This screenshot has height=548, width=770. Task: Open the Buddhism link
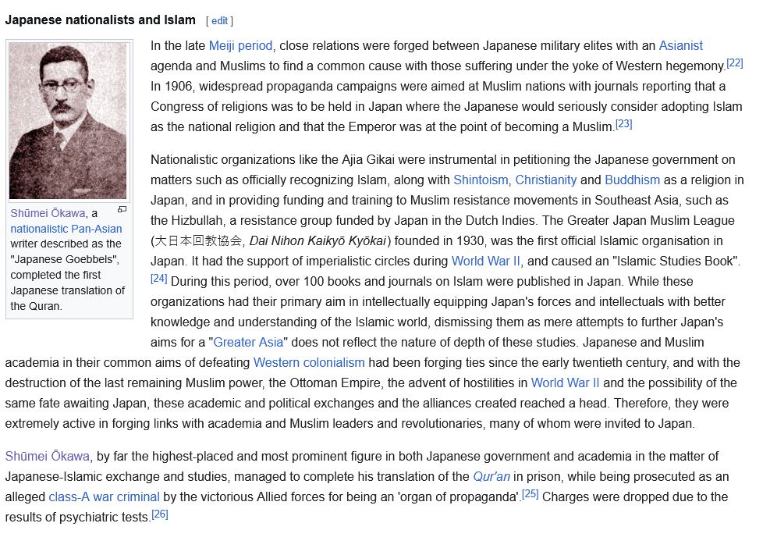633,180
